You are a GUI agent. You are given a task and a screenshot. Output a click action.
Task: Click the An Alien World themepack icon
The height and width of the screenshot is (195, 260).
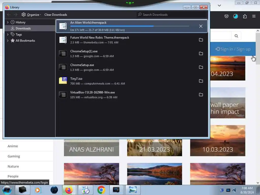tap(63, 26)
